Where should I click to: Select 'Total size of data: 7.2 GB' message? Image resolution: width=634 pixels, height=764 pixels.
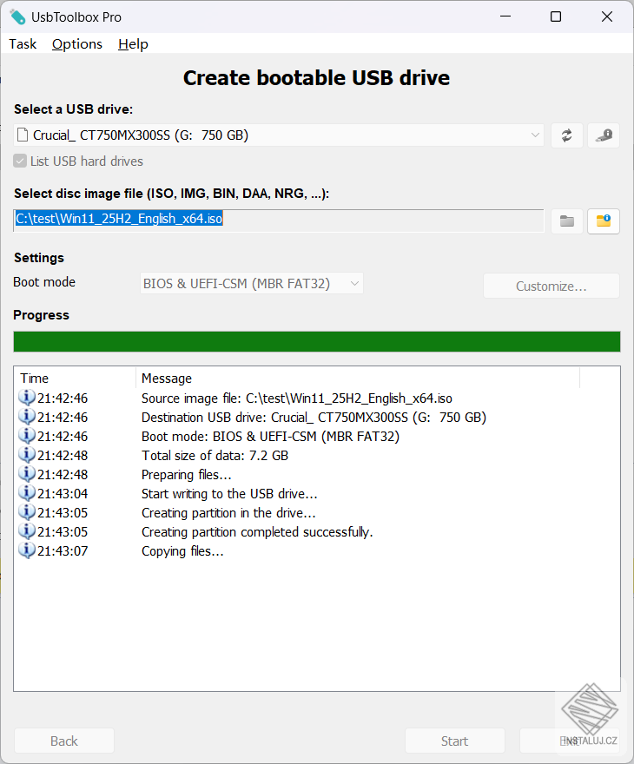pyautogui.click(x=215, y=456)
